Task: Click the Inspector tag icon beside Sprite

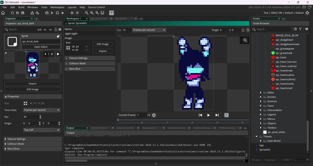Action: coord(58,36)
